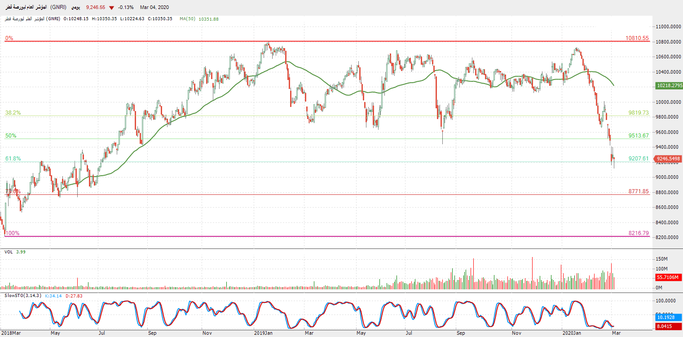Image resolution: width=683 pixels, height=337 pixels.
Task: Click the 10810.55 Fibonacci price label
Action: 637,38
